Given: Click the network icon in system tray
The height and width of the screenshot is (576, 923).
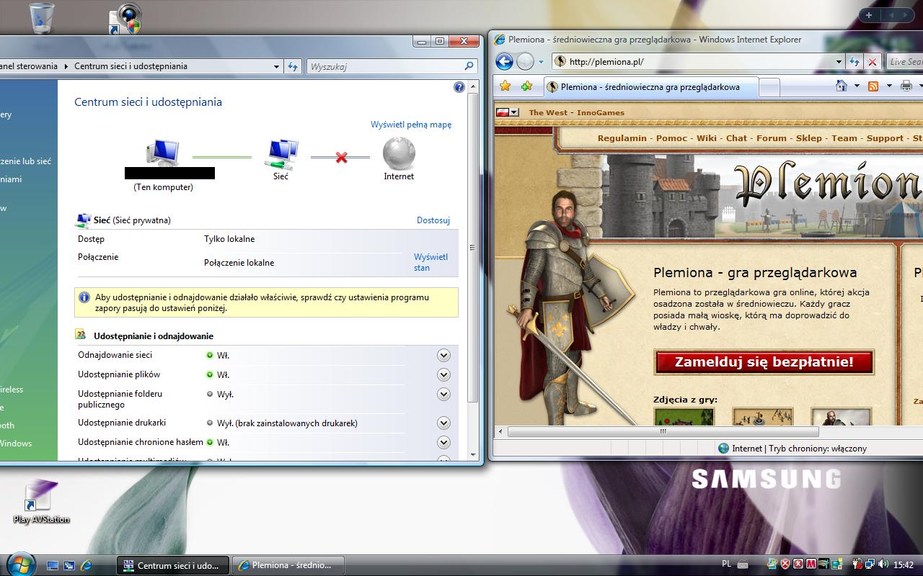Looking at the screenshot, I should click(x=870, y=564).
